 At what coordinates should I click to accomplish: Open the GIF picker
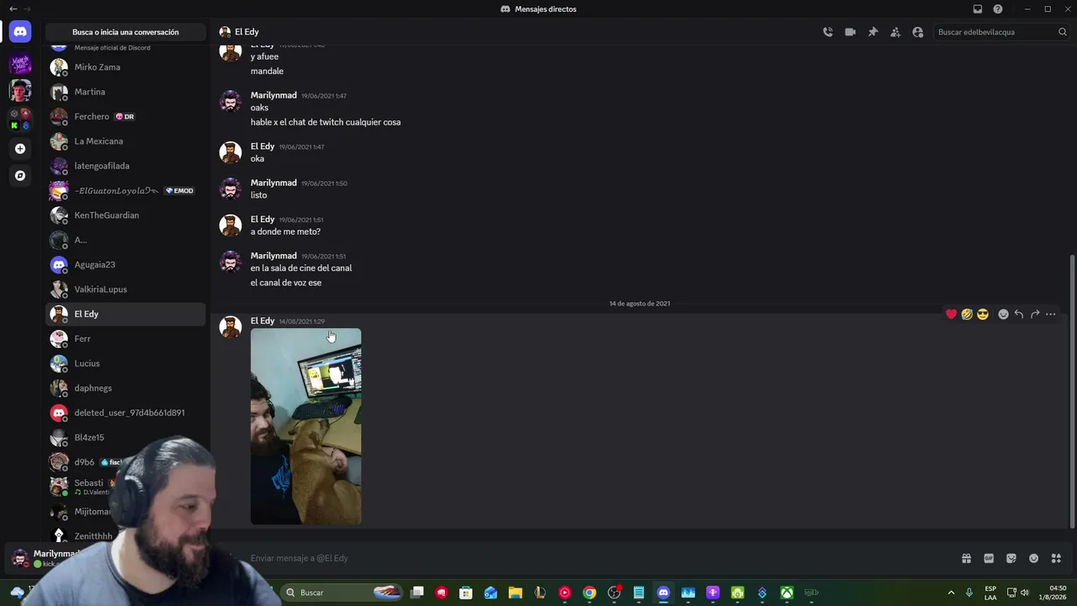pyautogui.click(x=989, y=558)
